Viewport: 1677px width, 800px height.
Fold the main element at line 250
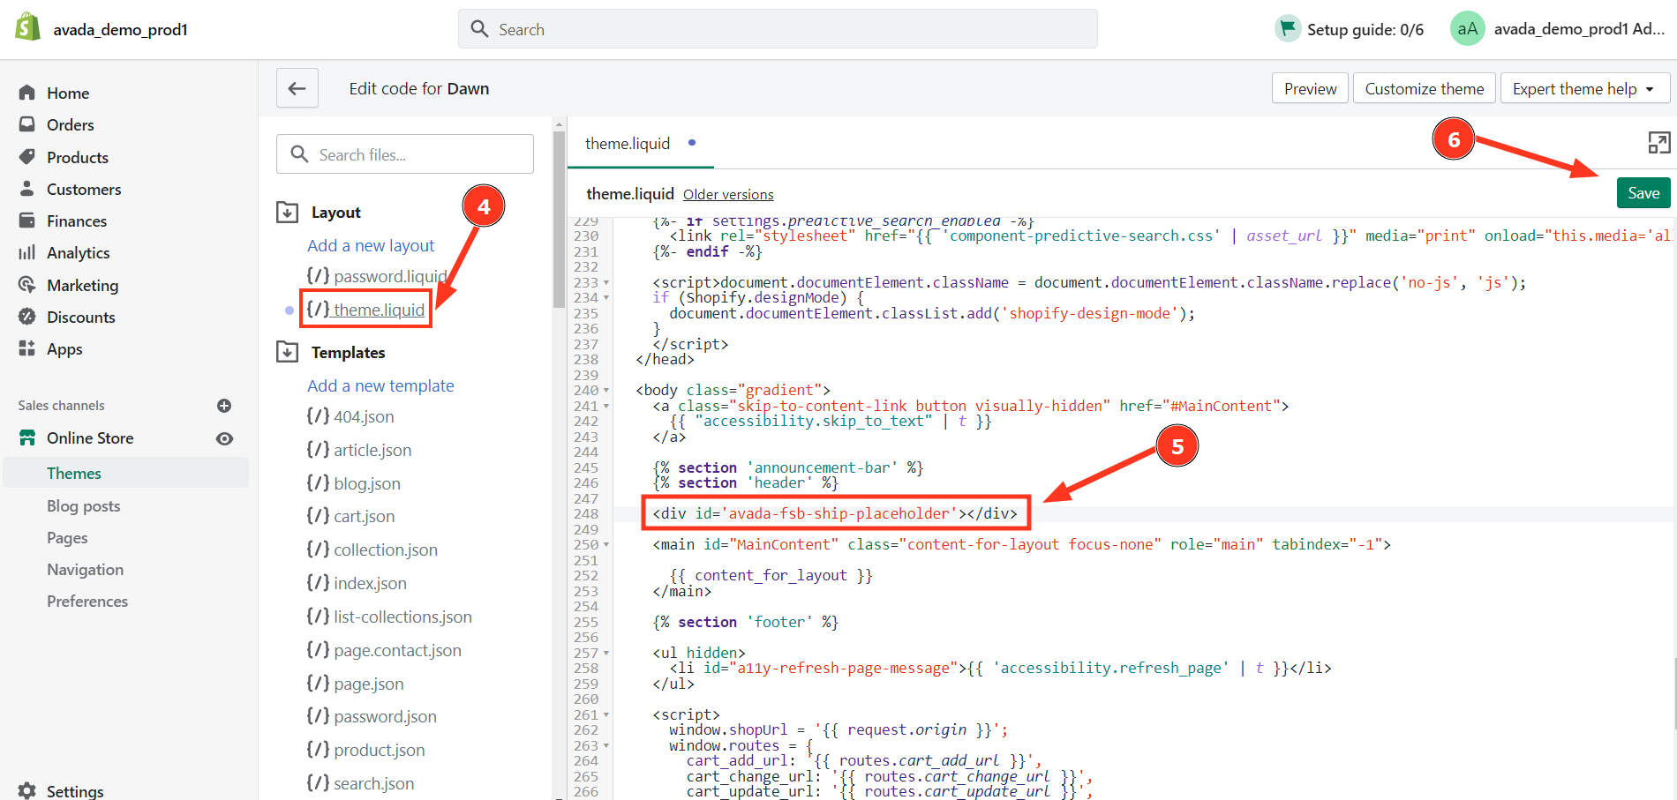pyautogui.click(x=606, y=545)
